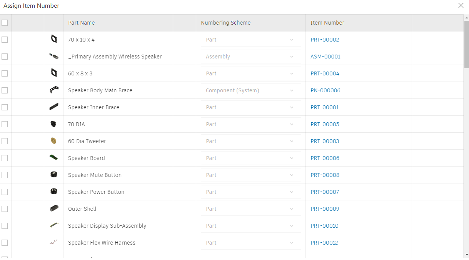
Task: Select the checkbox for the Speaker Power Button row
Action: (x=5, y=192)
